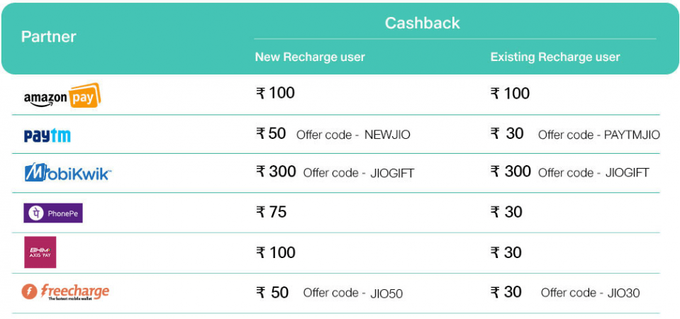Click the Paytm logo
Screen dimensions: 680x319
coord(47,135)
